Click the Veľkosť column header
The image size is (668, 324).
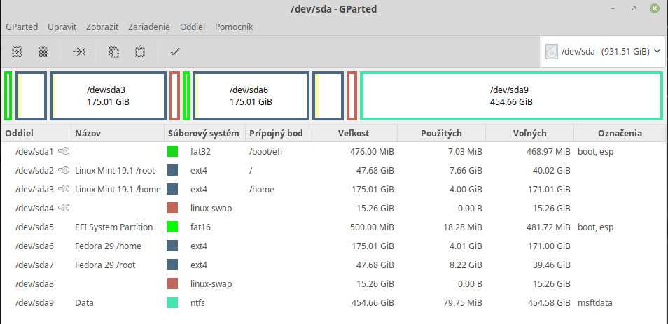[352, 133]
